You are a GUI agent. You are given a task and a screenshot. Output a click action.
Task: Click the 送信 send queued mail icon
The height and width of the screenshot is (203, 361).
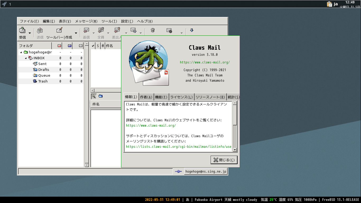tap(40, 30)
